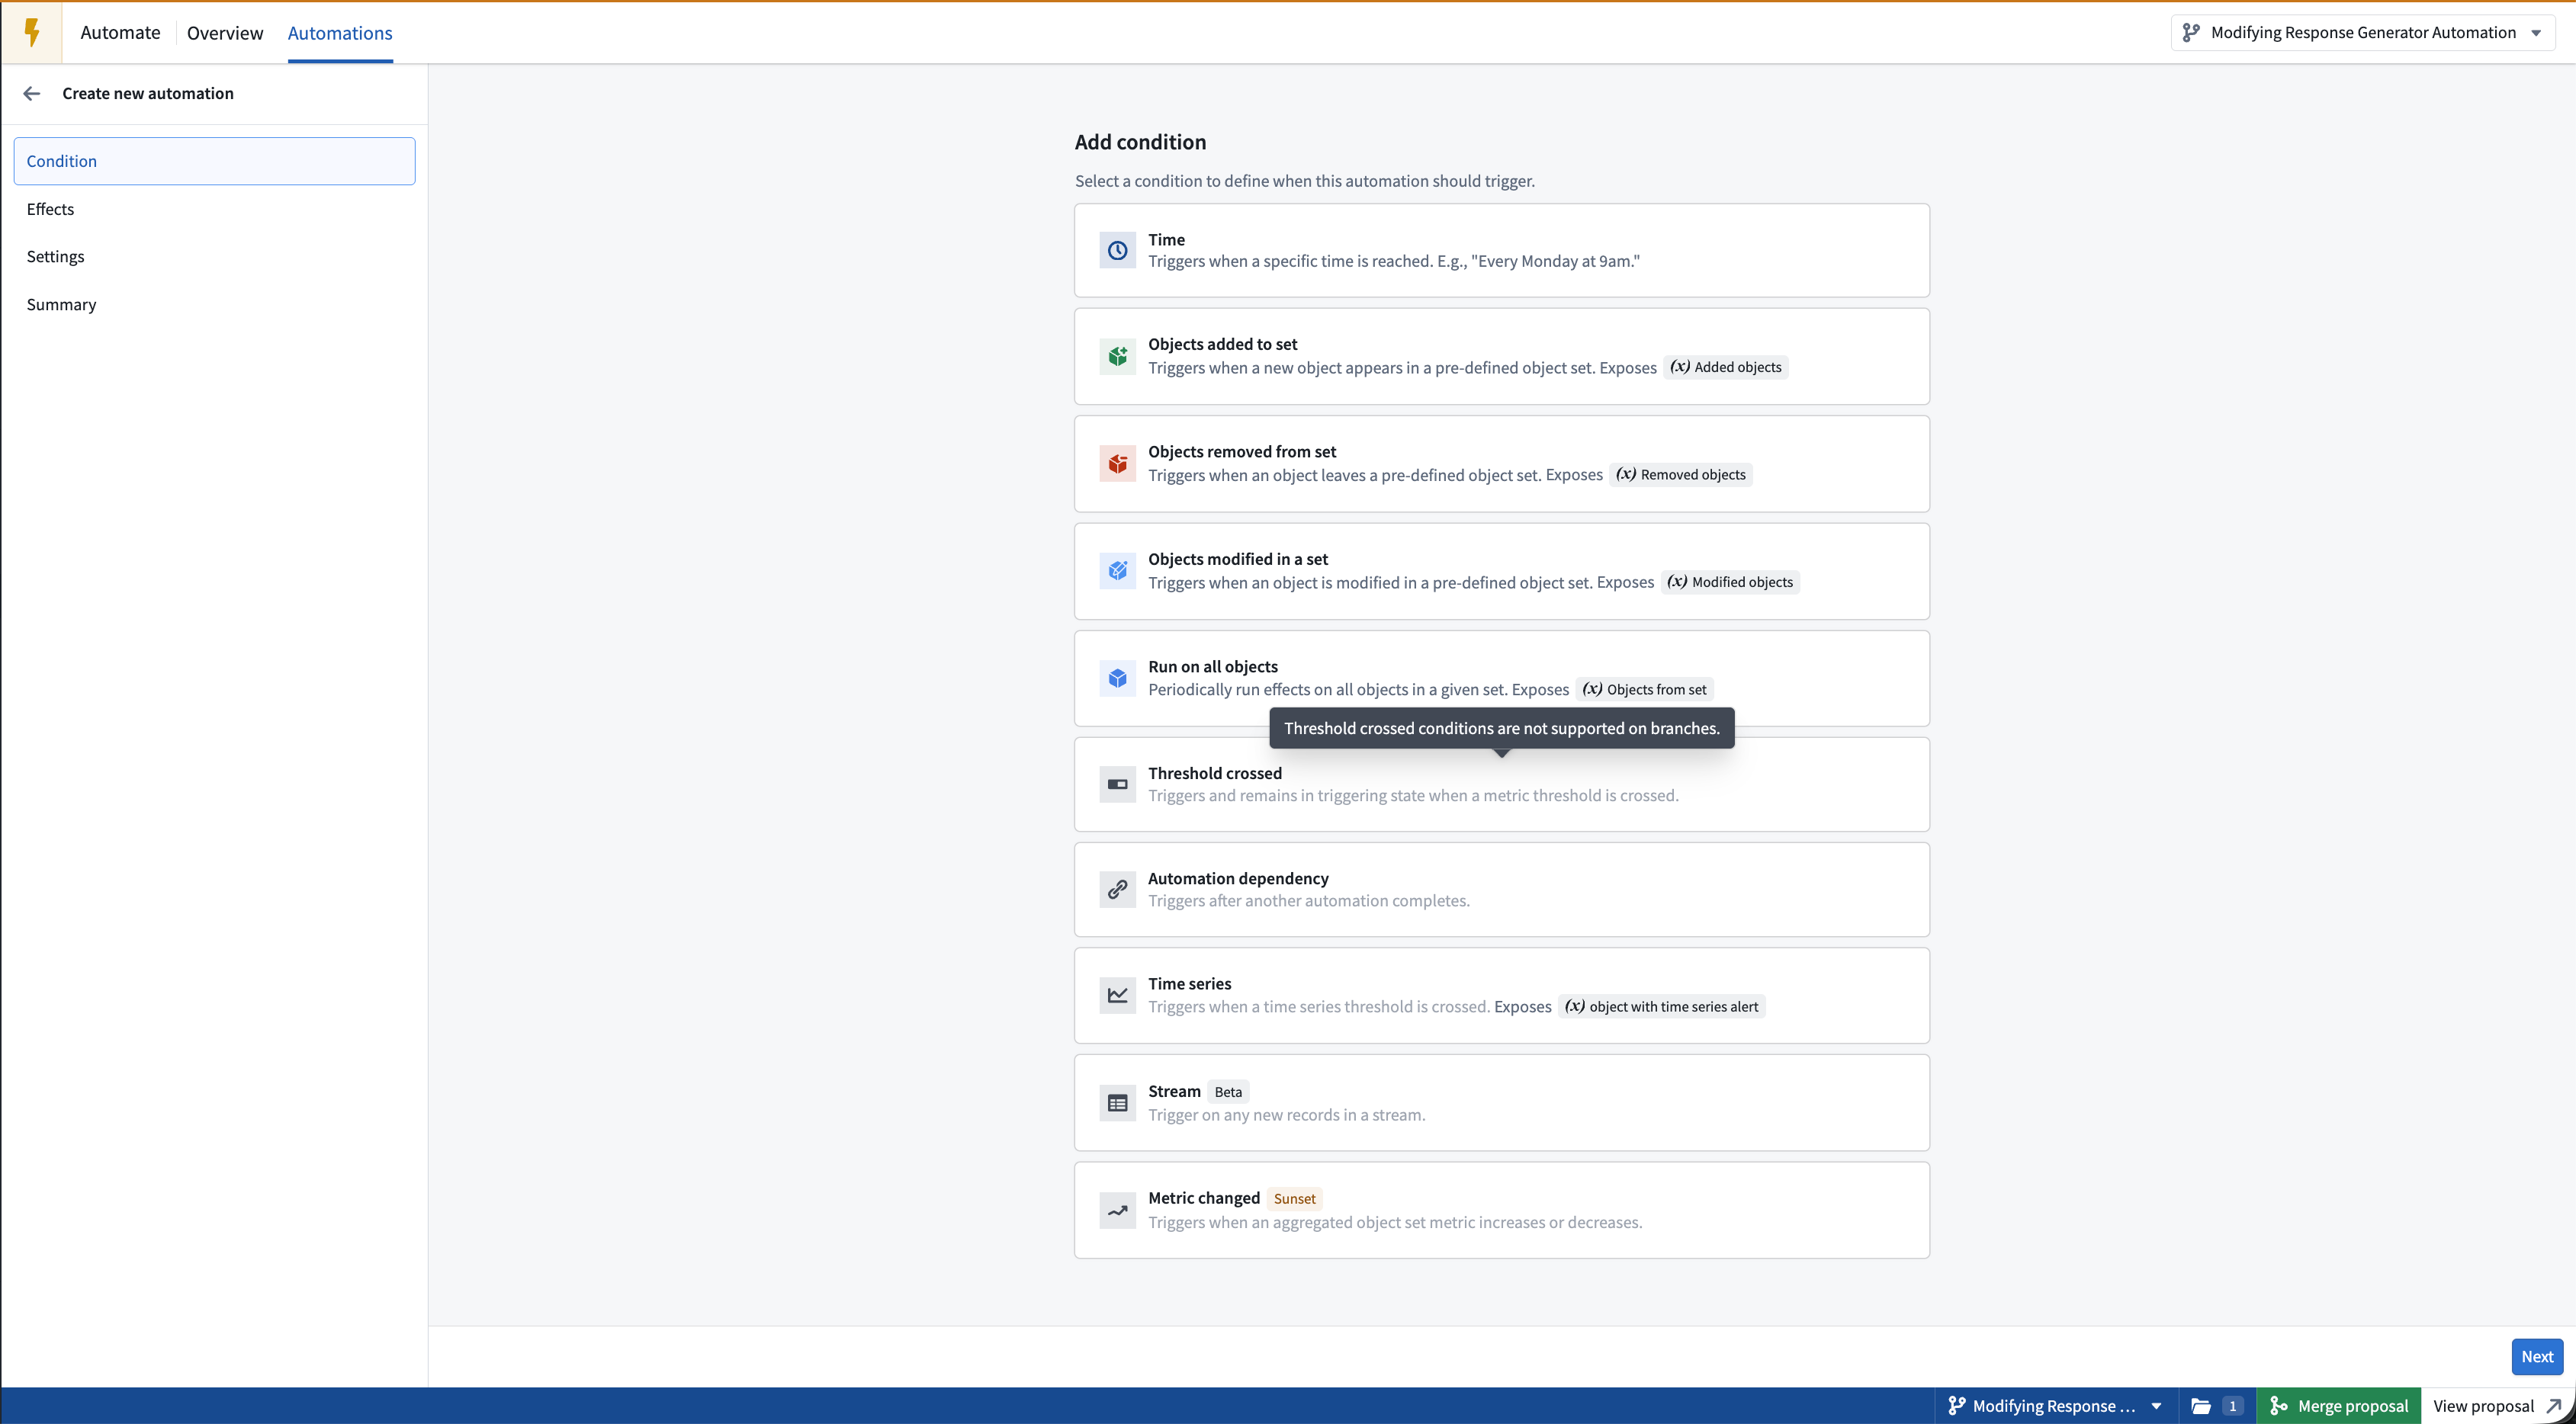Click the Next button
Screen dimensions: 2576x1424
pyautogui.click(x=2537, y=1357)
